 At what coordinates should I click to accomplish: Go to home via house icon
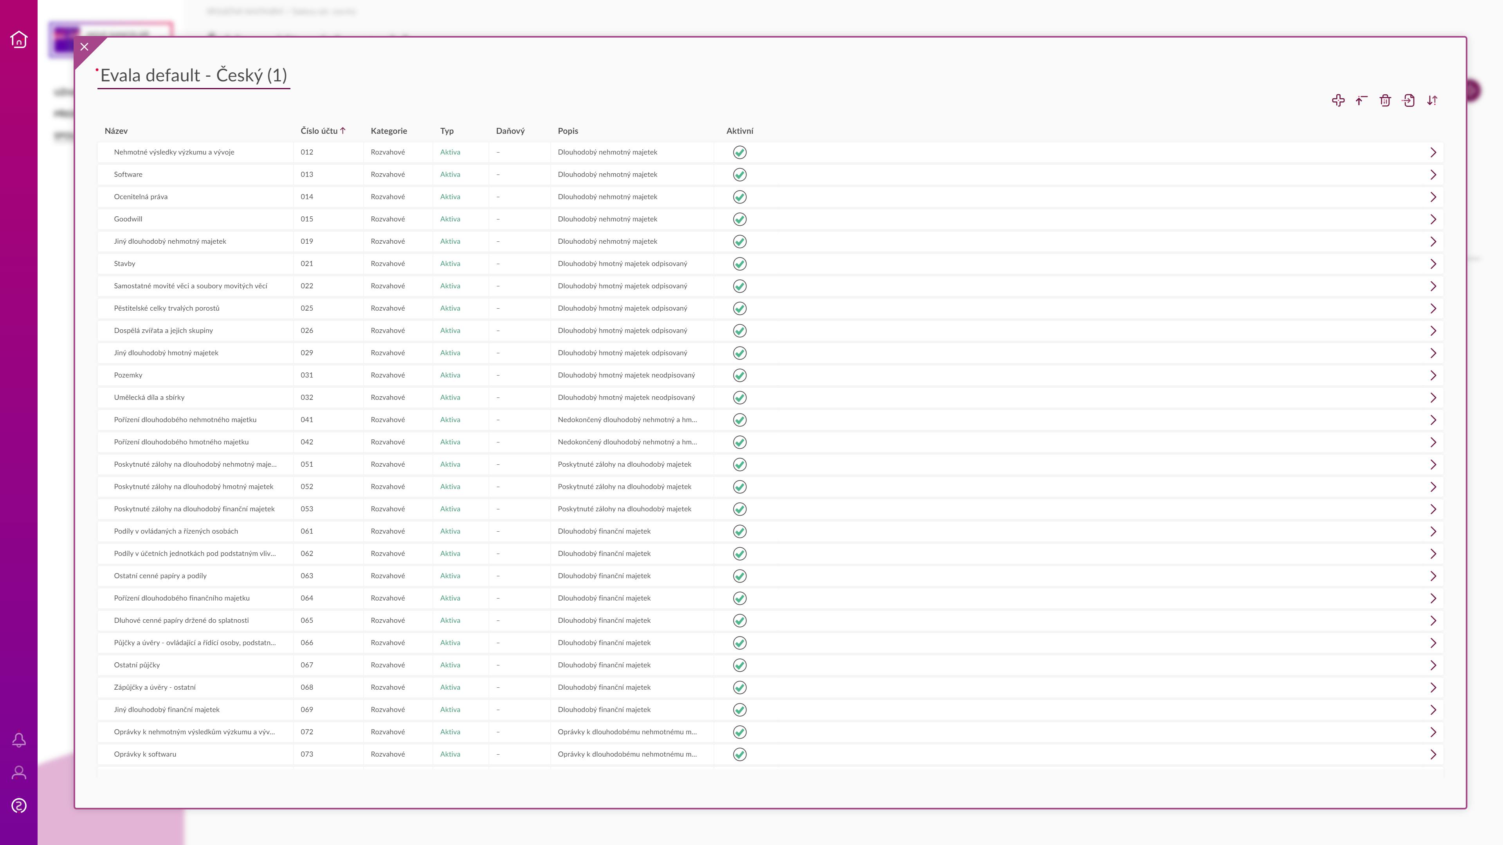(x=19, y=39)
